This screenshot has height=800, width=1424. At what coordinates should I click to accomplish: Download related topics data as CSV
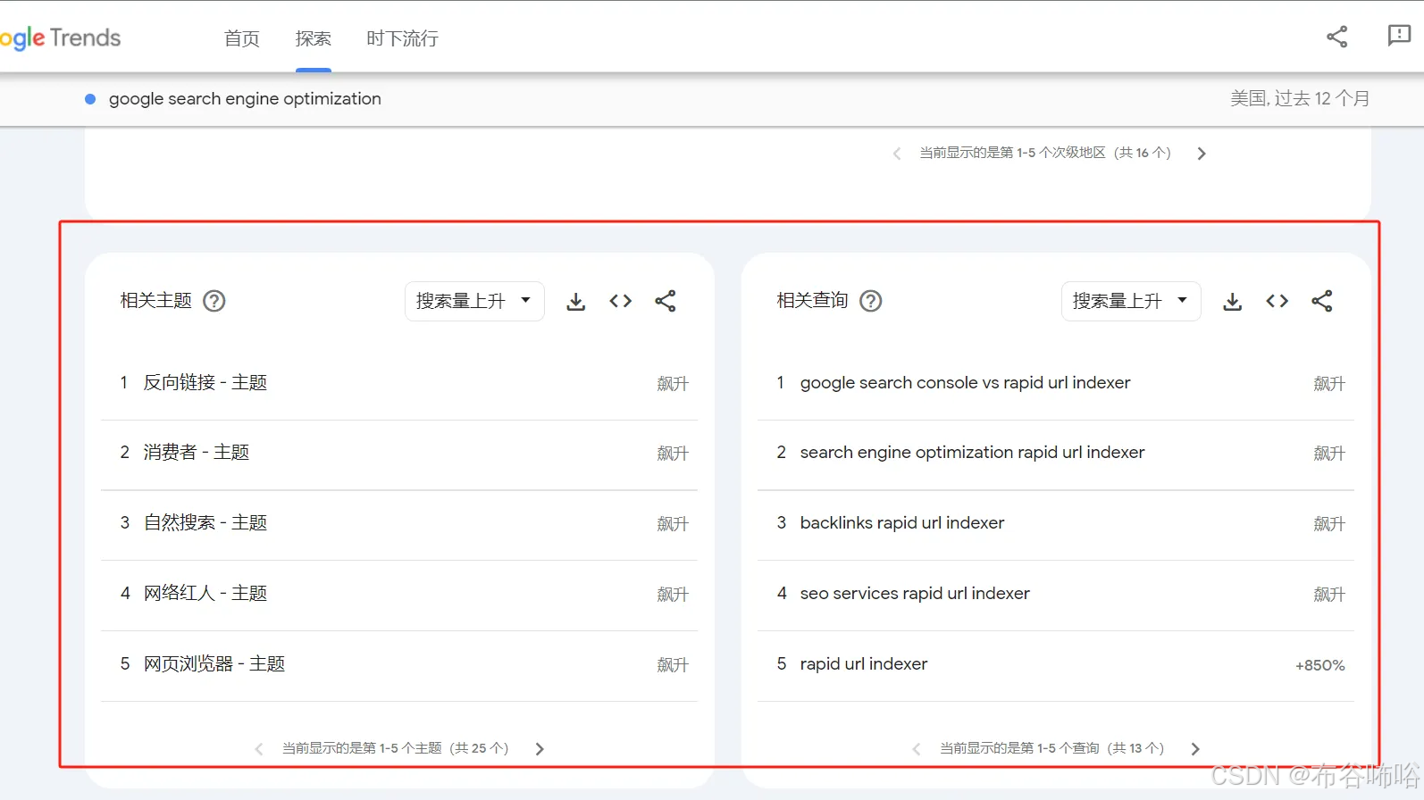(x=576, y=302)
